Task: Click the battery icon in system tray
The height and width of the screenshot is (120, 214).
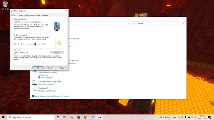Action: pos(189,117)
